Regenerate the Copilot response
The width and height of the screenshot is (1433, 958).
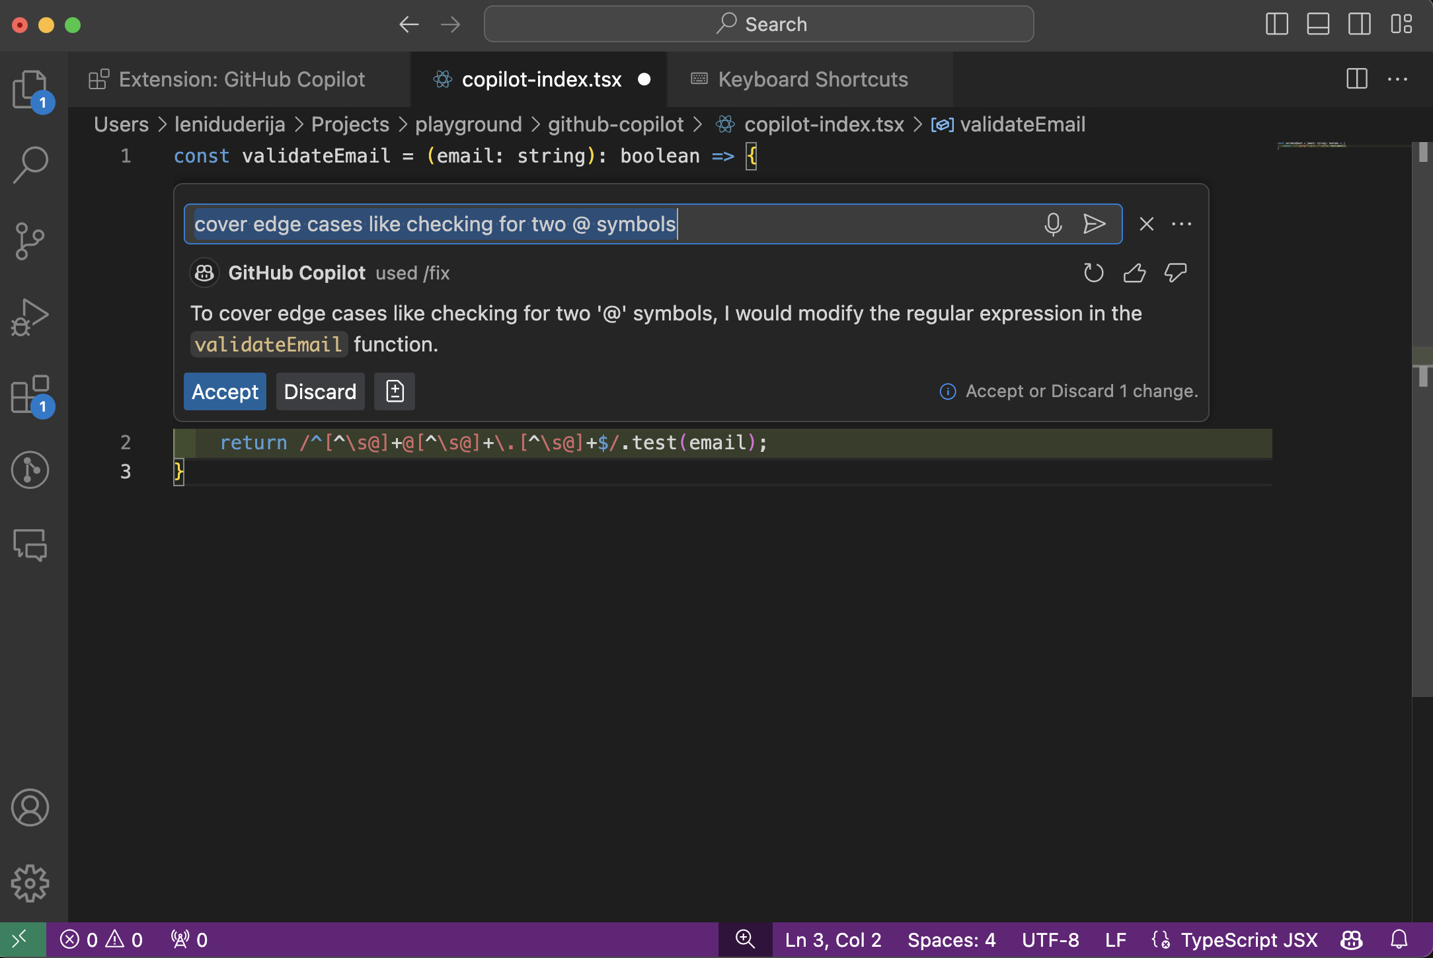(1093, 272)
